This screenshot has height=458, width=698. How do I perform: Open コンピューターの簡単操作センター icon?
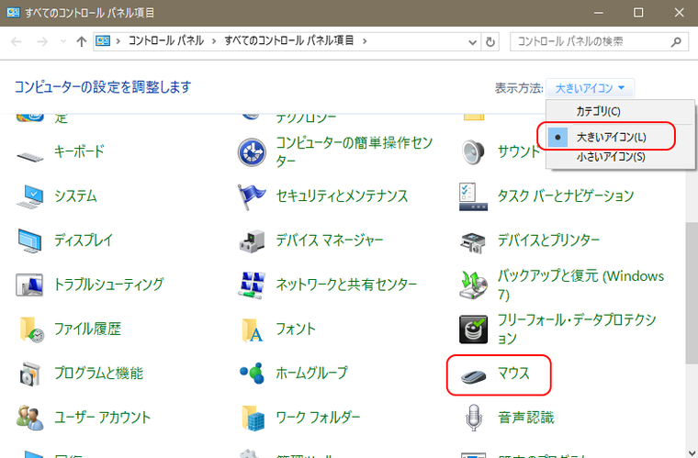[x=252, y=152]
